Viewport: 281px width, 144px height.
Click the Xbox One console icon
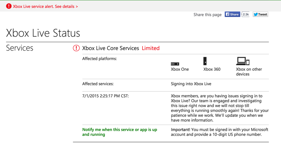pos(175,64)
